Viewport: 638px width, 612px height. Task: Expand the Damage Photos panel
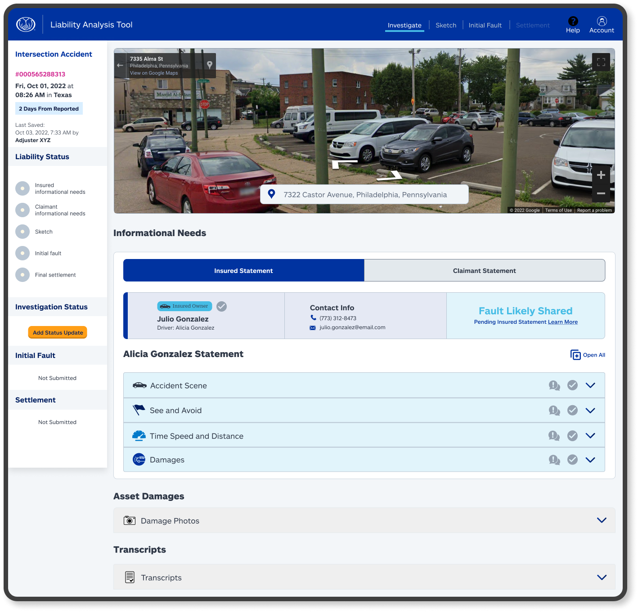click(602, 520)
